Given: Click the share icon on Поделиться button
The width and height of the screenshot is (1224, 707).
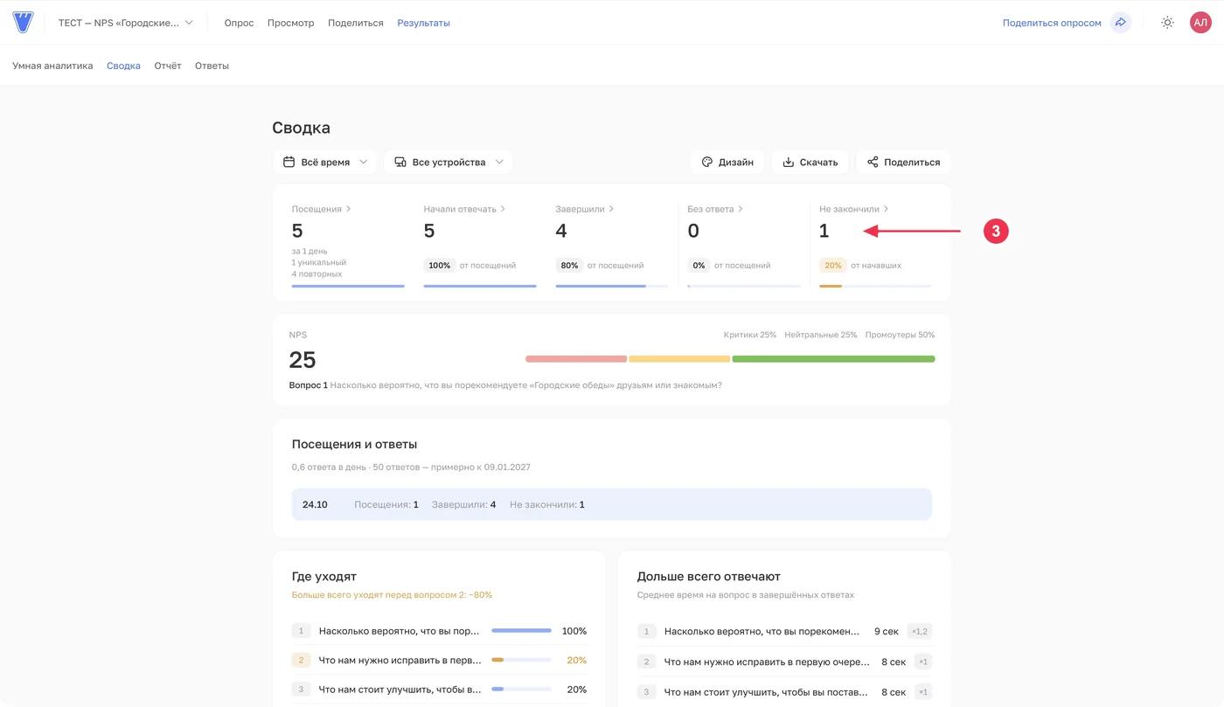Looking at the screenshot, I should click(873, 162).
